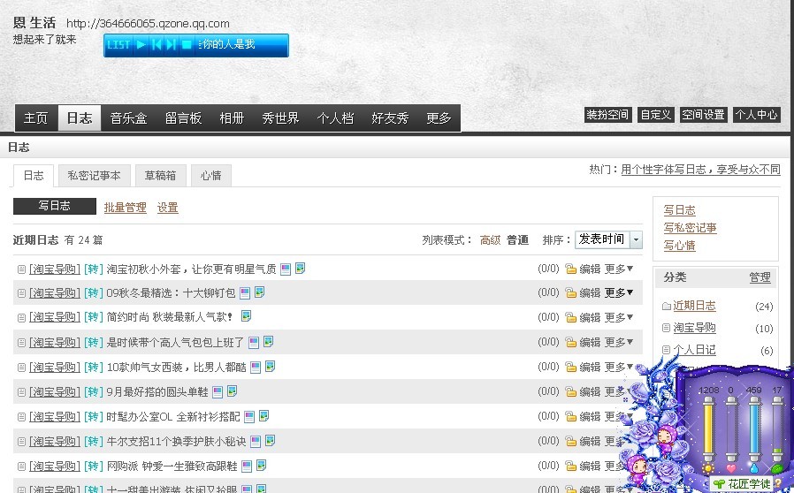The image size is (794, 493).
Task: Open 留言板 in navigation bar
Action: (183, 118)
